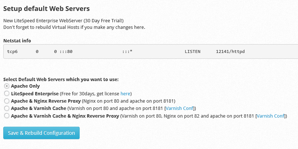
Task: Select Apache & Nginx Reverse Proxy radio button
Action: tap(6, 101)
